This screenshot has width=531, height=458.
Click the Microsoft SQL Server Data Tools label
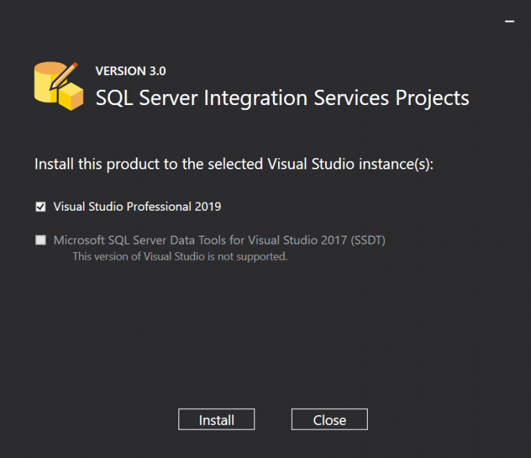pos(219,240)
